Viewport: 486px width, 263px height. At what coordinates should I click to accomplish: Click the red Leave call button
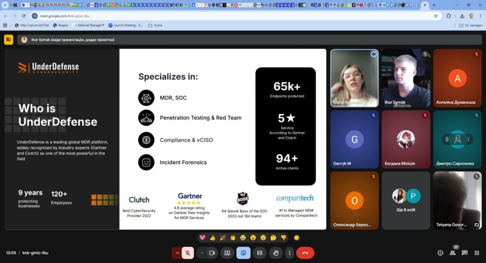tap(305, 253)
